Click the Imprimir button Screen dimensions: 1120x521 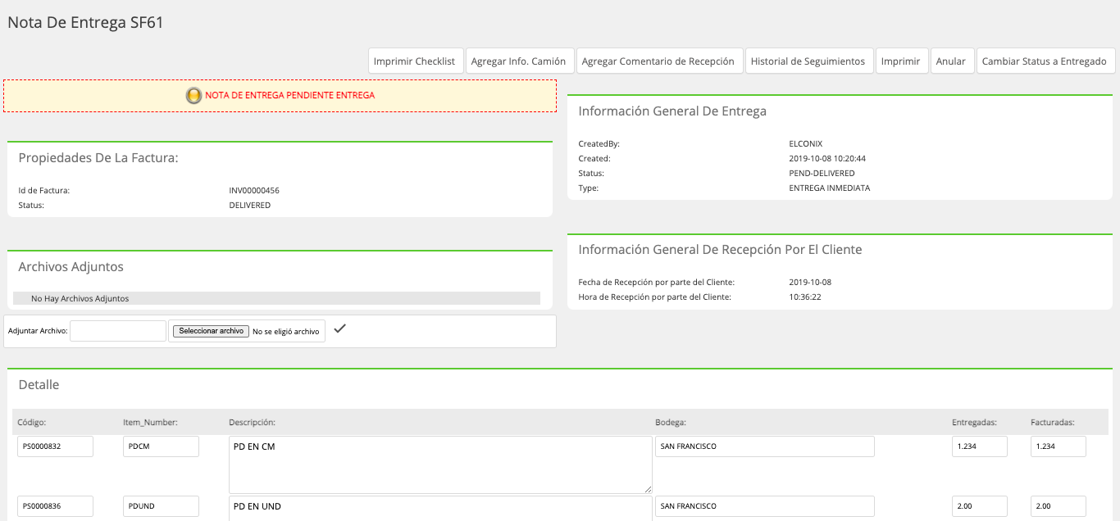[901, 61]
